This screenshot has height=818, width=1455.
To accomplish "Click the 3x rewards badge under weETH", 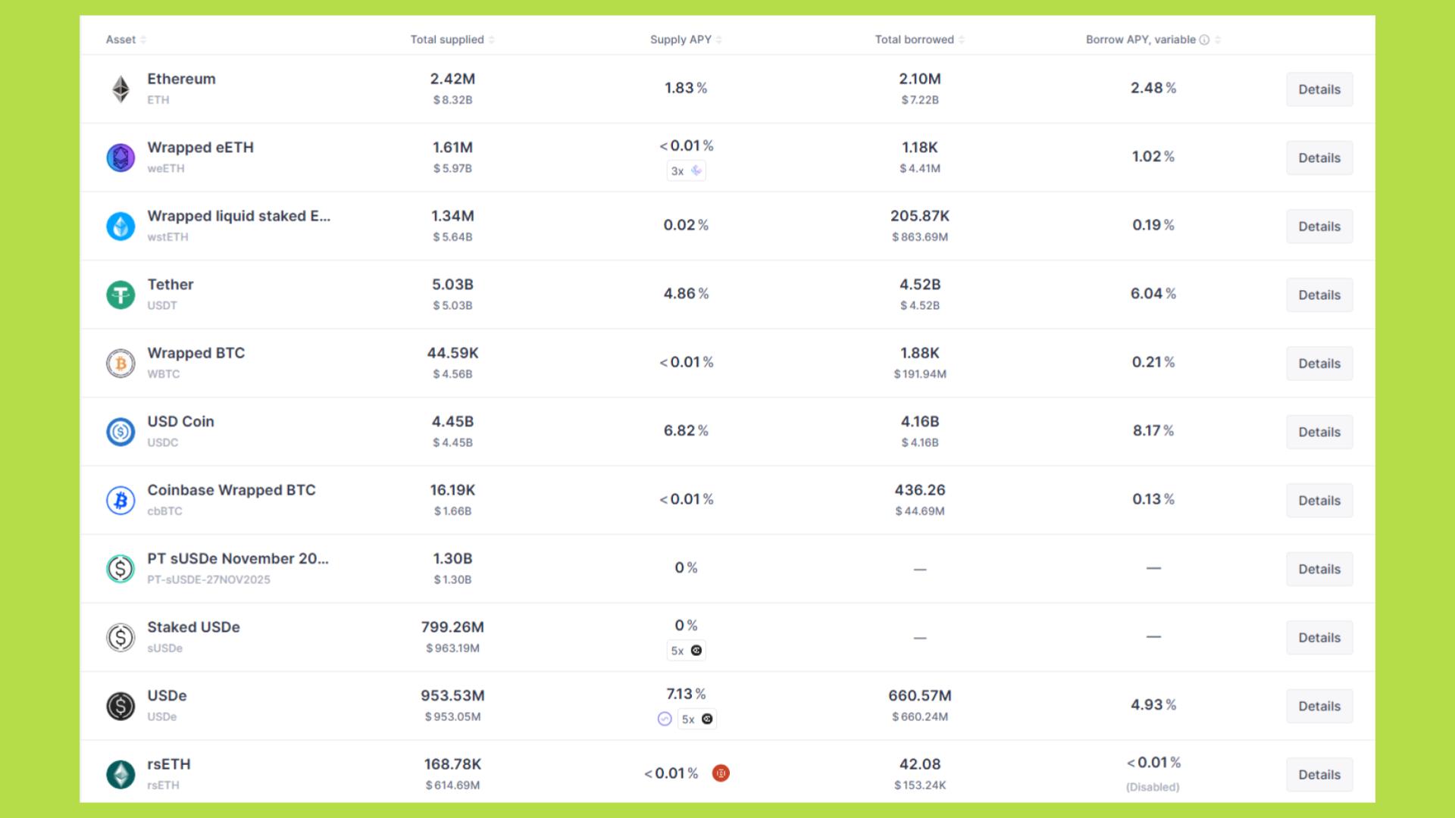I will [x=686, y=171].
